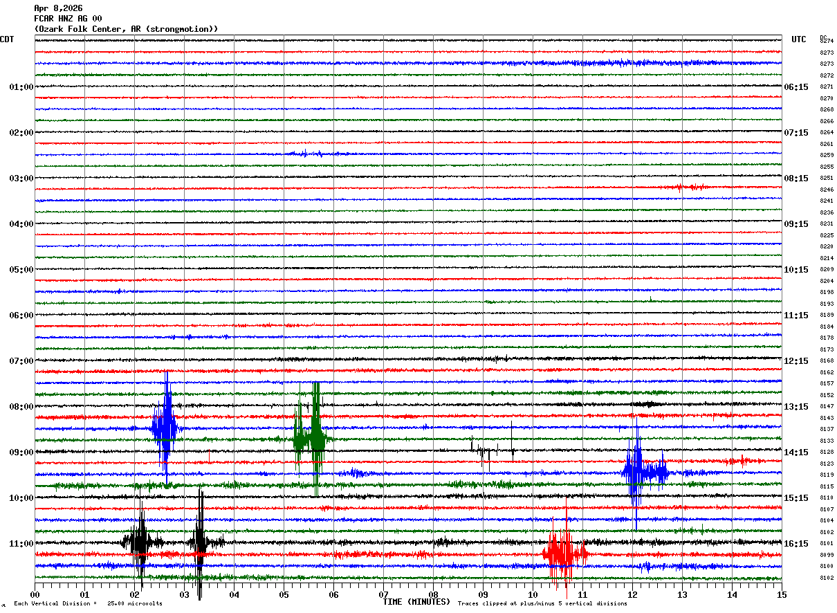Click the 05:00 CDT time label
Viewport: 837px width, 613px height.
(21, 270)
